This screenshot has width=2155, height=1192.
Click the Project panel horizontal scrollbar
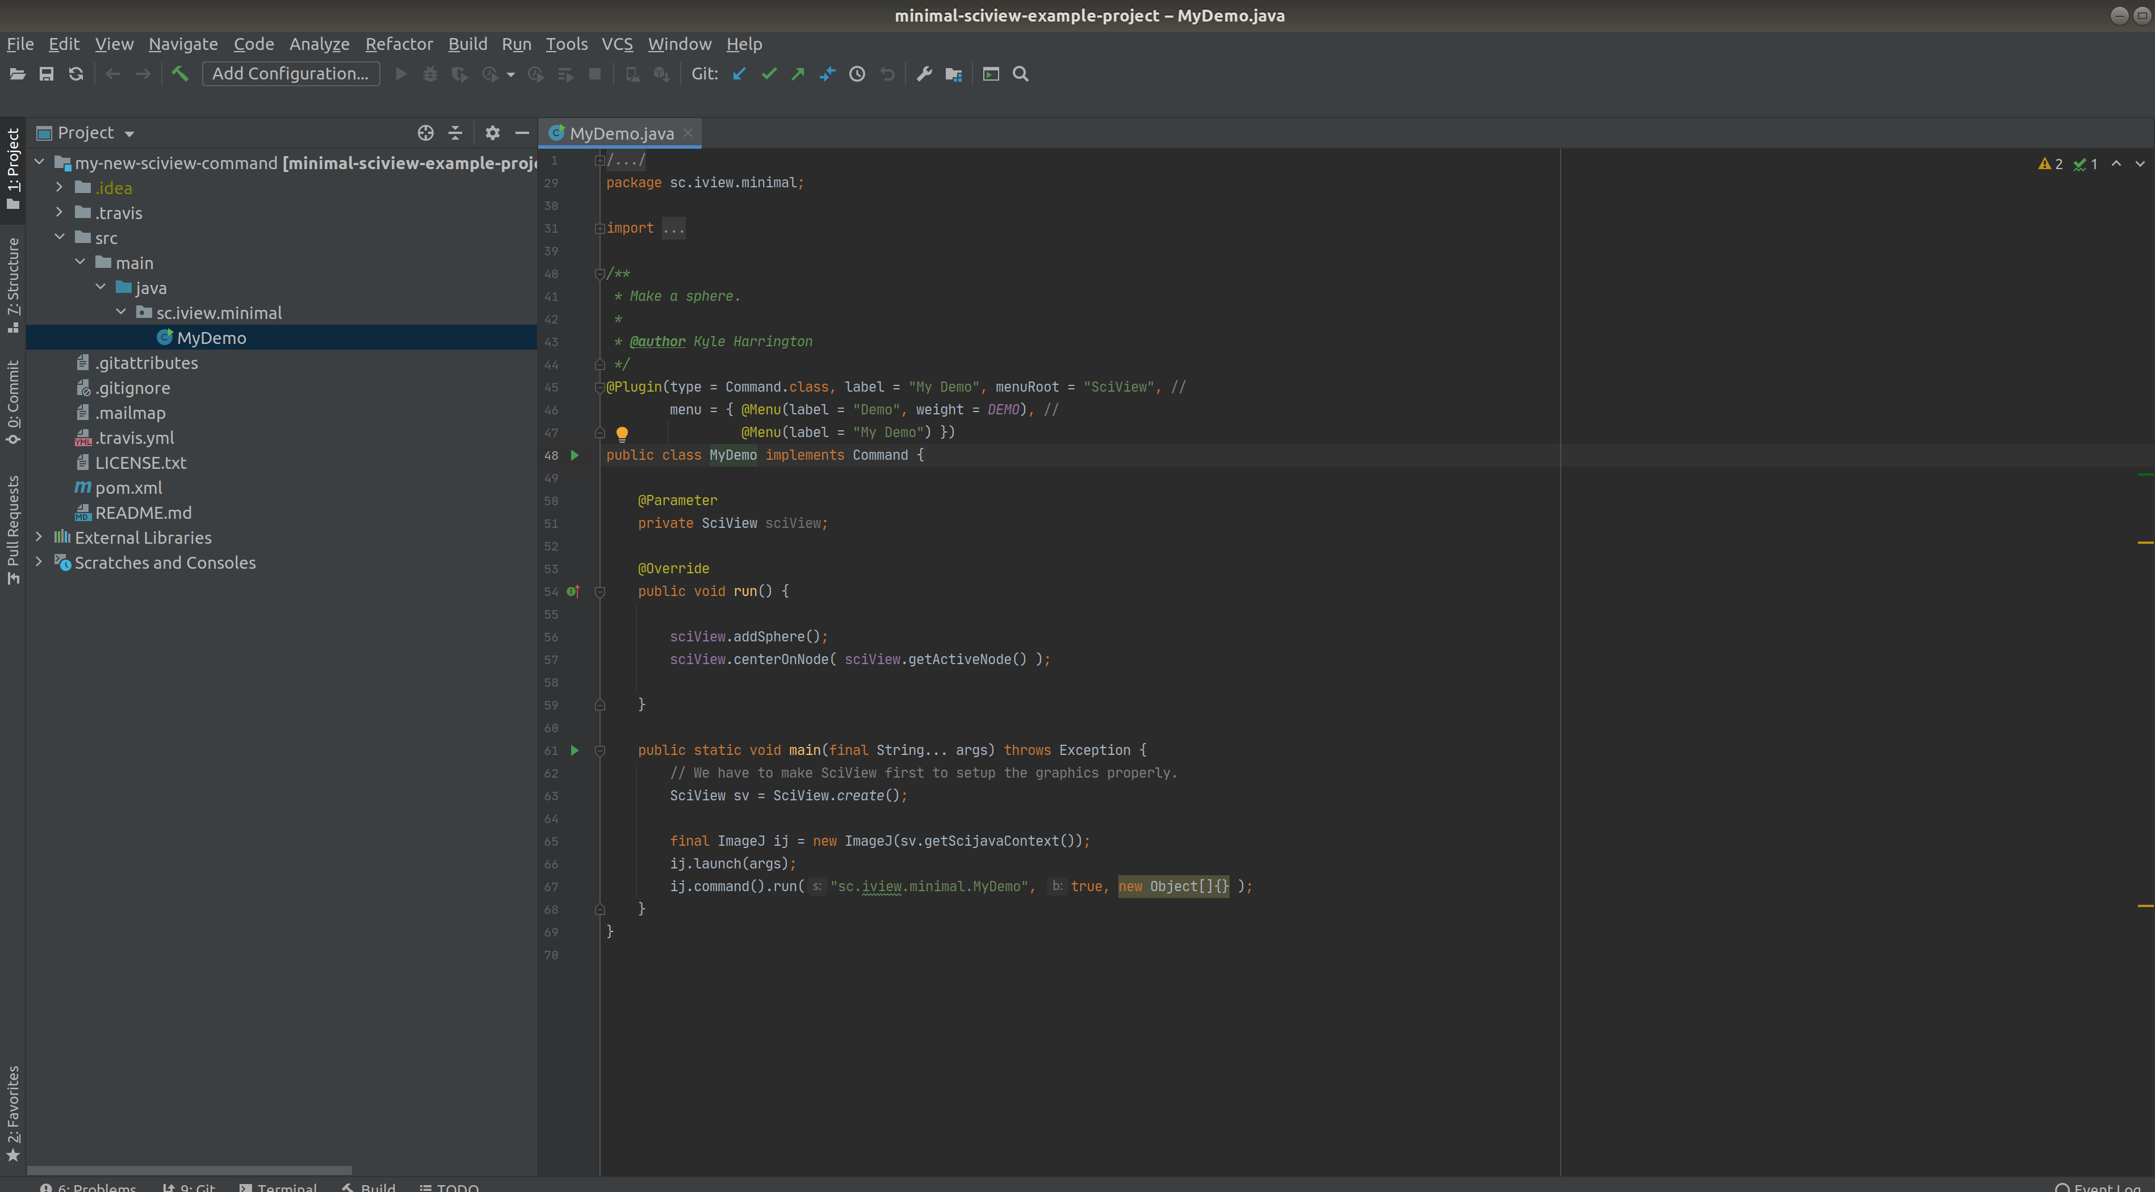tap(189, 1169)
